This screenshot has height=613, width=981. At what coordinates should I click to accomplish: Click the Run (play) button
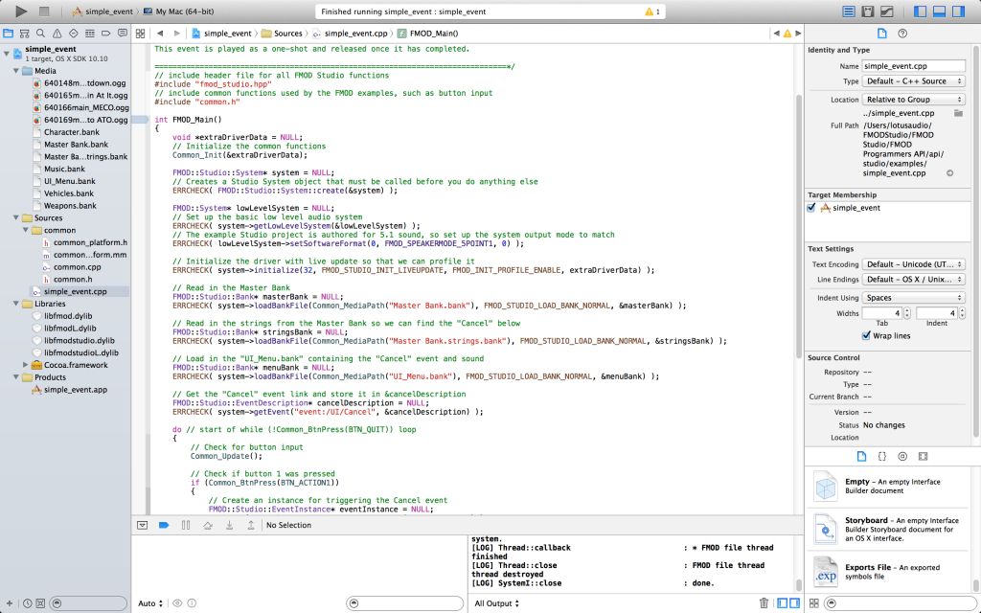(20, 11)
